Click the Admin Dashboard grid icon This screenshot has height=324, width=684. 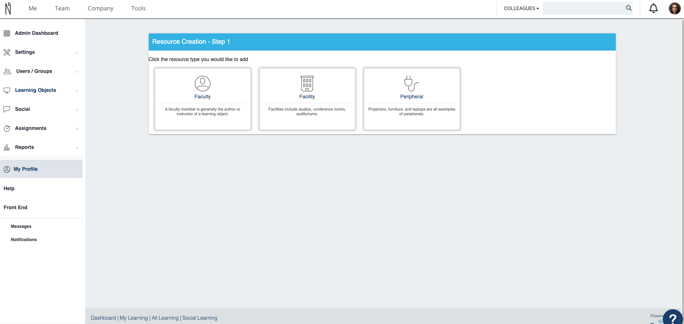click(7, 33)
